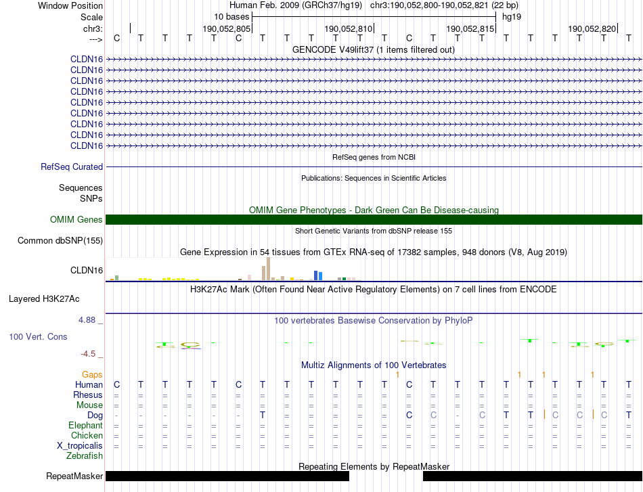Click the right black RepeatMasker block
Image resolution: width=643 pixels, height=492 pixels.
(x=533, y=476)
